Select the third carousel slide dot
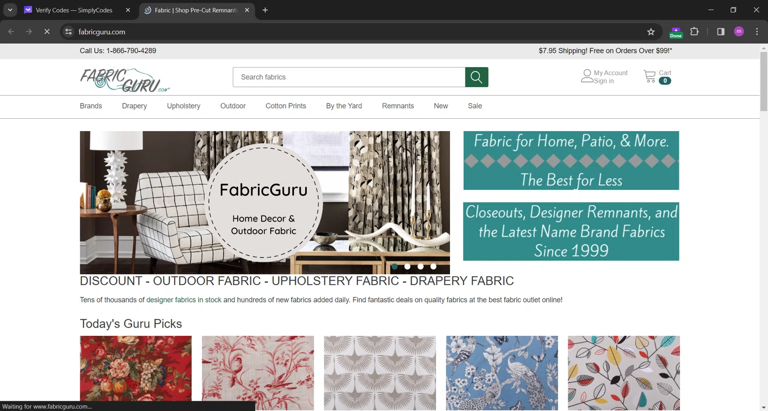The image size is (768, 411). (x=420, y=266)
